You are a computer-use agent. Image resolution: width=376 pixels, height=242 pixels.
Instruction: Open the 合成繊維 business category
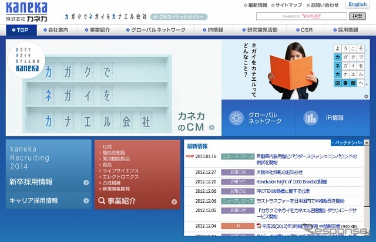(x=112, y=183)
